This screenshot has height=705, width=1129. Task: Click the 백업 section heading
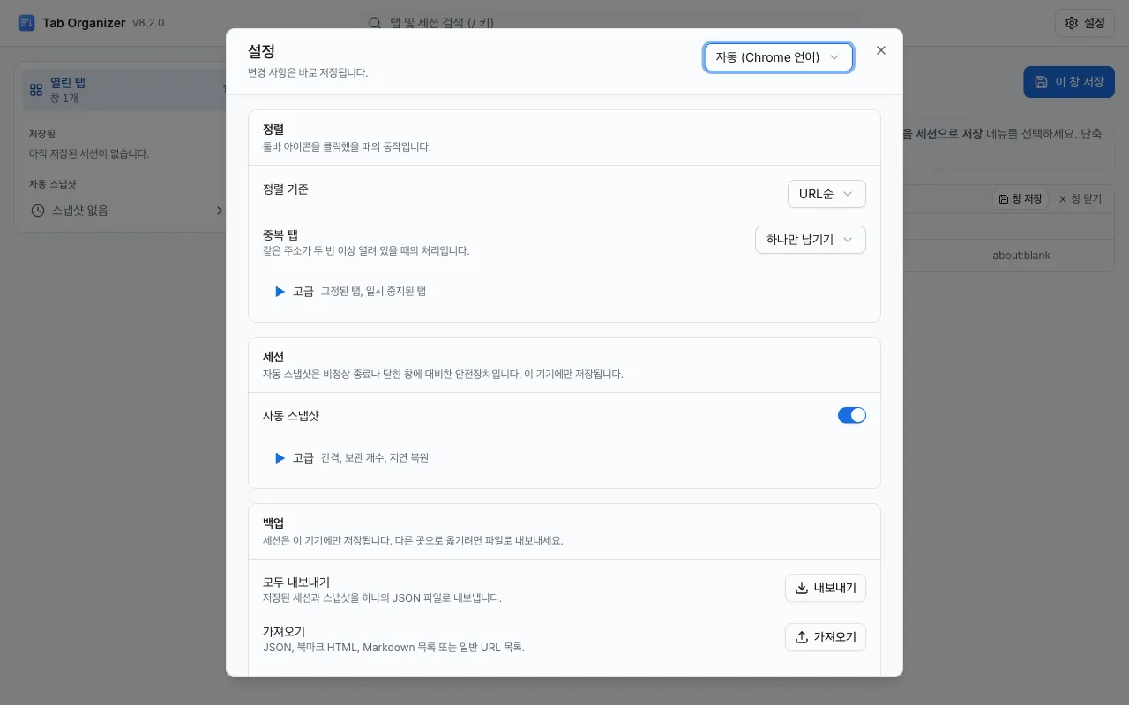tap(274, 523)
